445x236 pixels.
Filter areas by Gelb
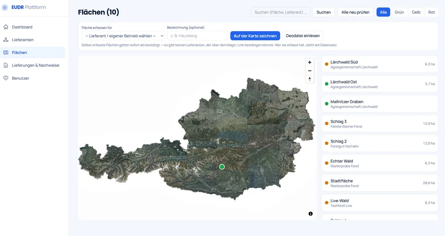click(416, 12)
